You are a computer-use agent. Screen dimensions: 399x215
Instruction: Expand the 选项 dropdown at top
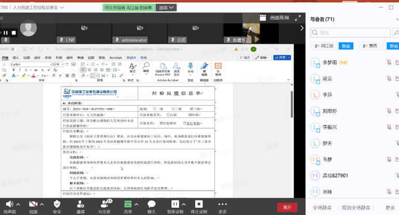(x=167, y=8)
